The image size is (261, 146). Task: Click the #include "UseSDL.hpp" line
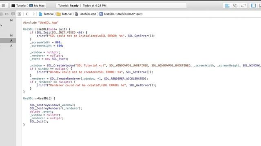click(41, 23)
